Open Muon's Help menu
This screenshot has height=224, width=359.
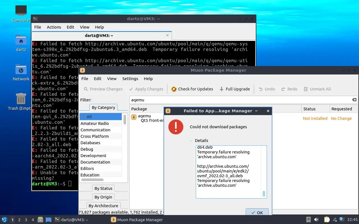[148, 79]
